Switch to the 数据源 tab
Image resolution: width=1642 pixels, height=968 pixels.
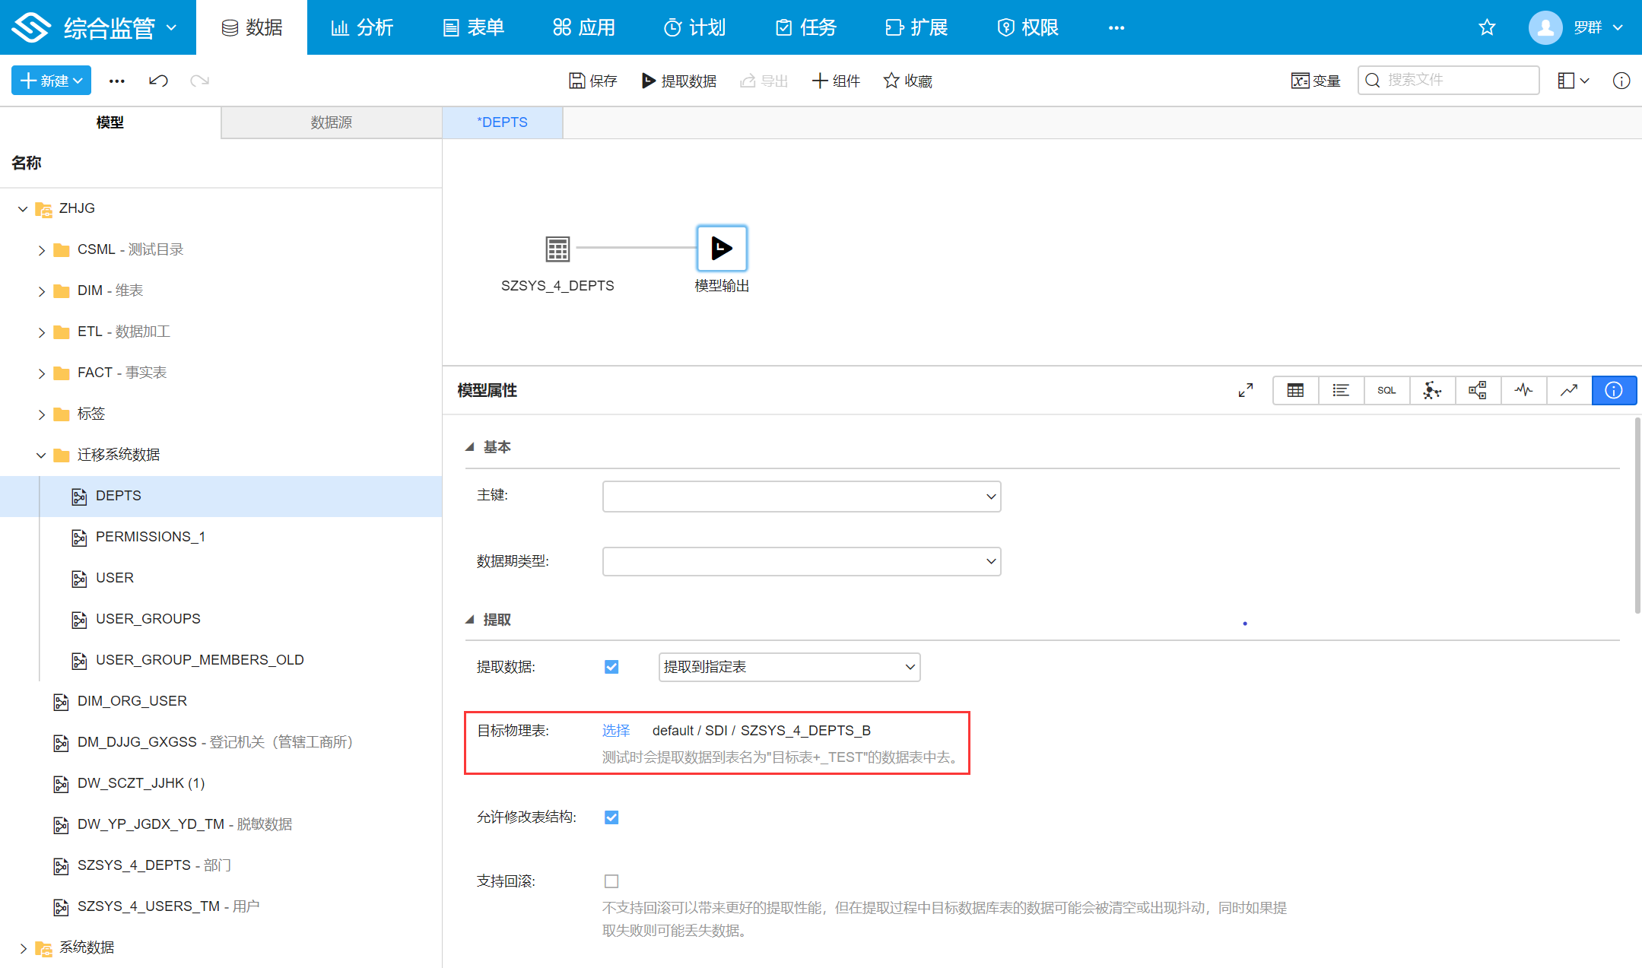331,122
